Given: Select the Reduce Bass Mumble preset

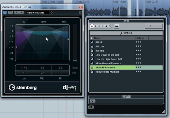Looking at the screenshot, I should coord(126,72).
